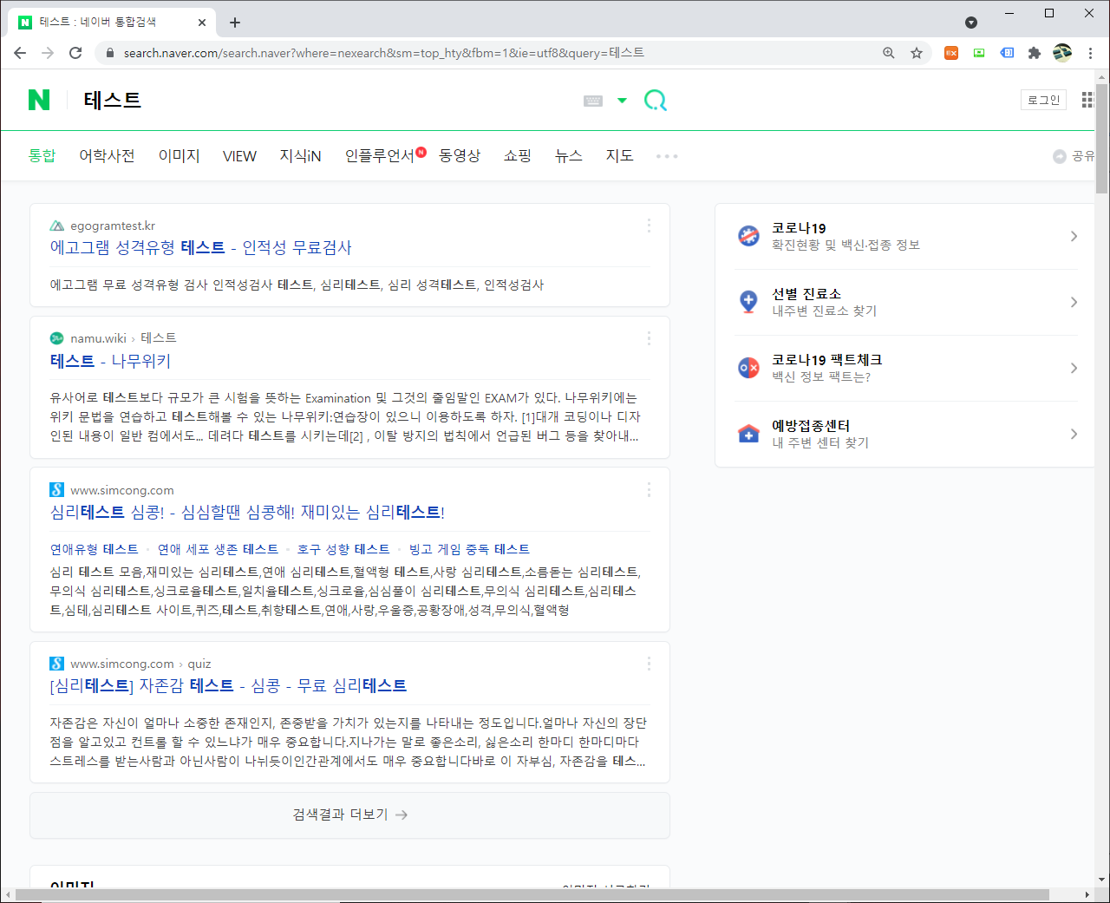
Task: Go back in browser
Action: coord(20,53)
